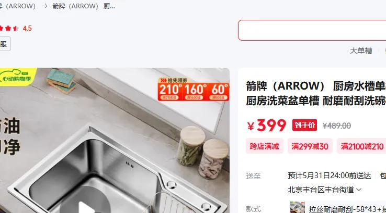386x213 pixels.
Task: Open the 大单槽 suggested search link
Action: (361, 51)
